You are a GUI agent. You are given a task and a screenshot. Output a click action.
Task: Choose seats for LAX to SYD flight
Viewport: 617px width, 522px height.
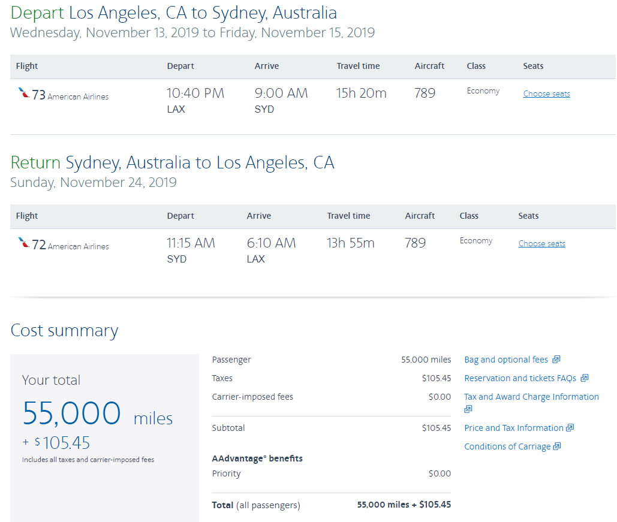tap(546, 94)
